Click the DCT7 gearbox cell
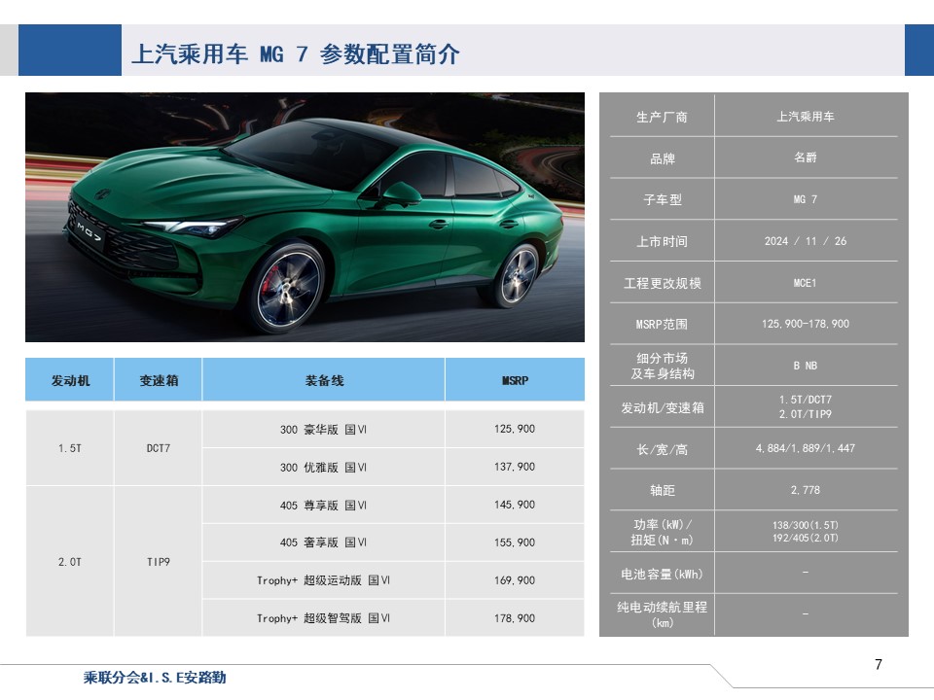This screenshot has width=934, height=700. (159, 448)
